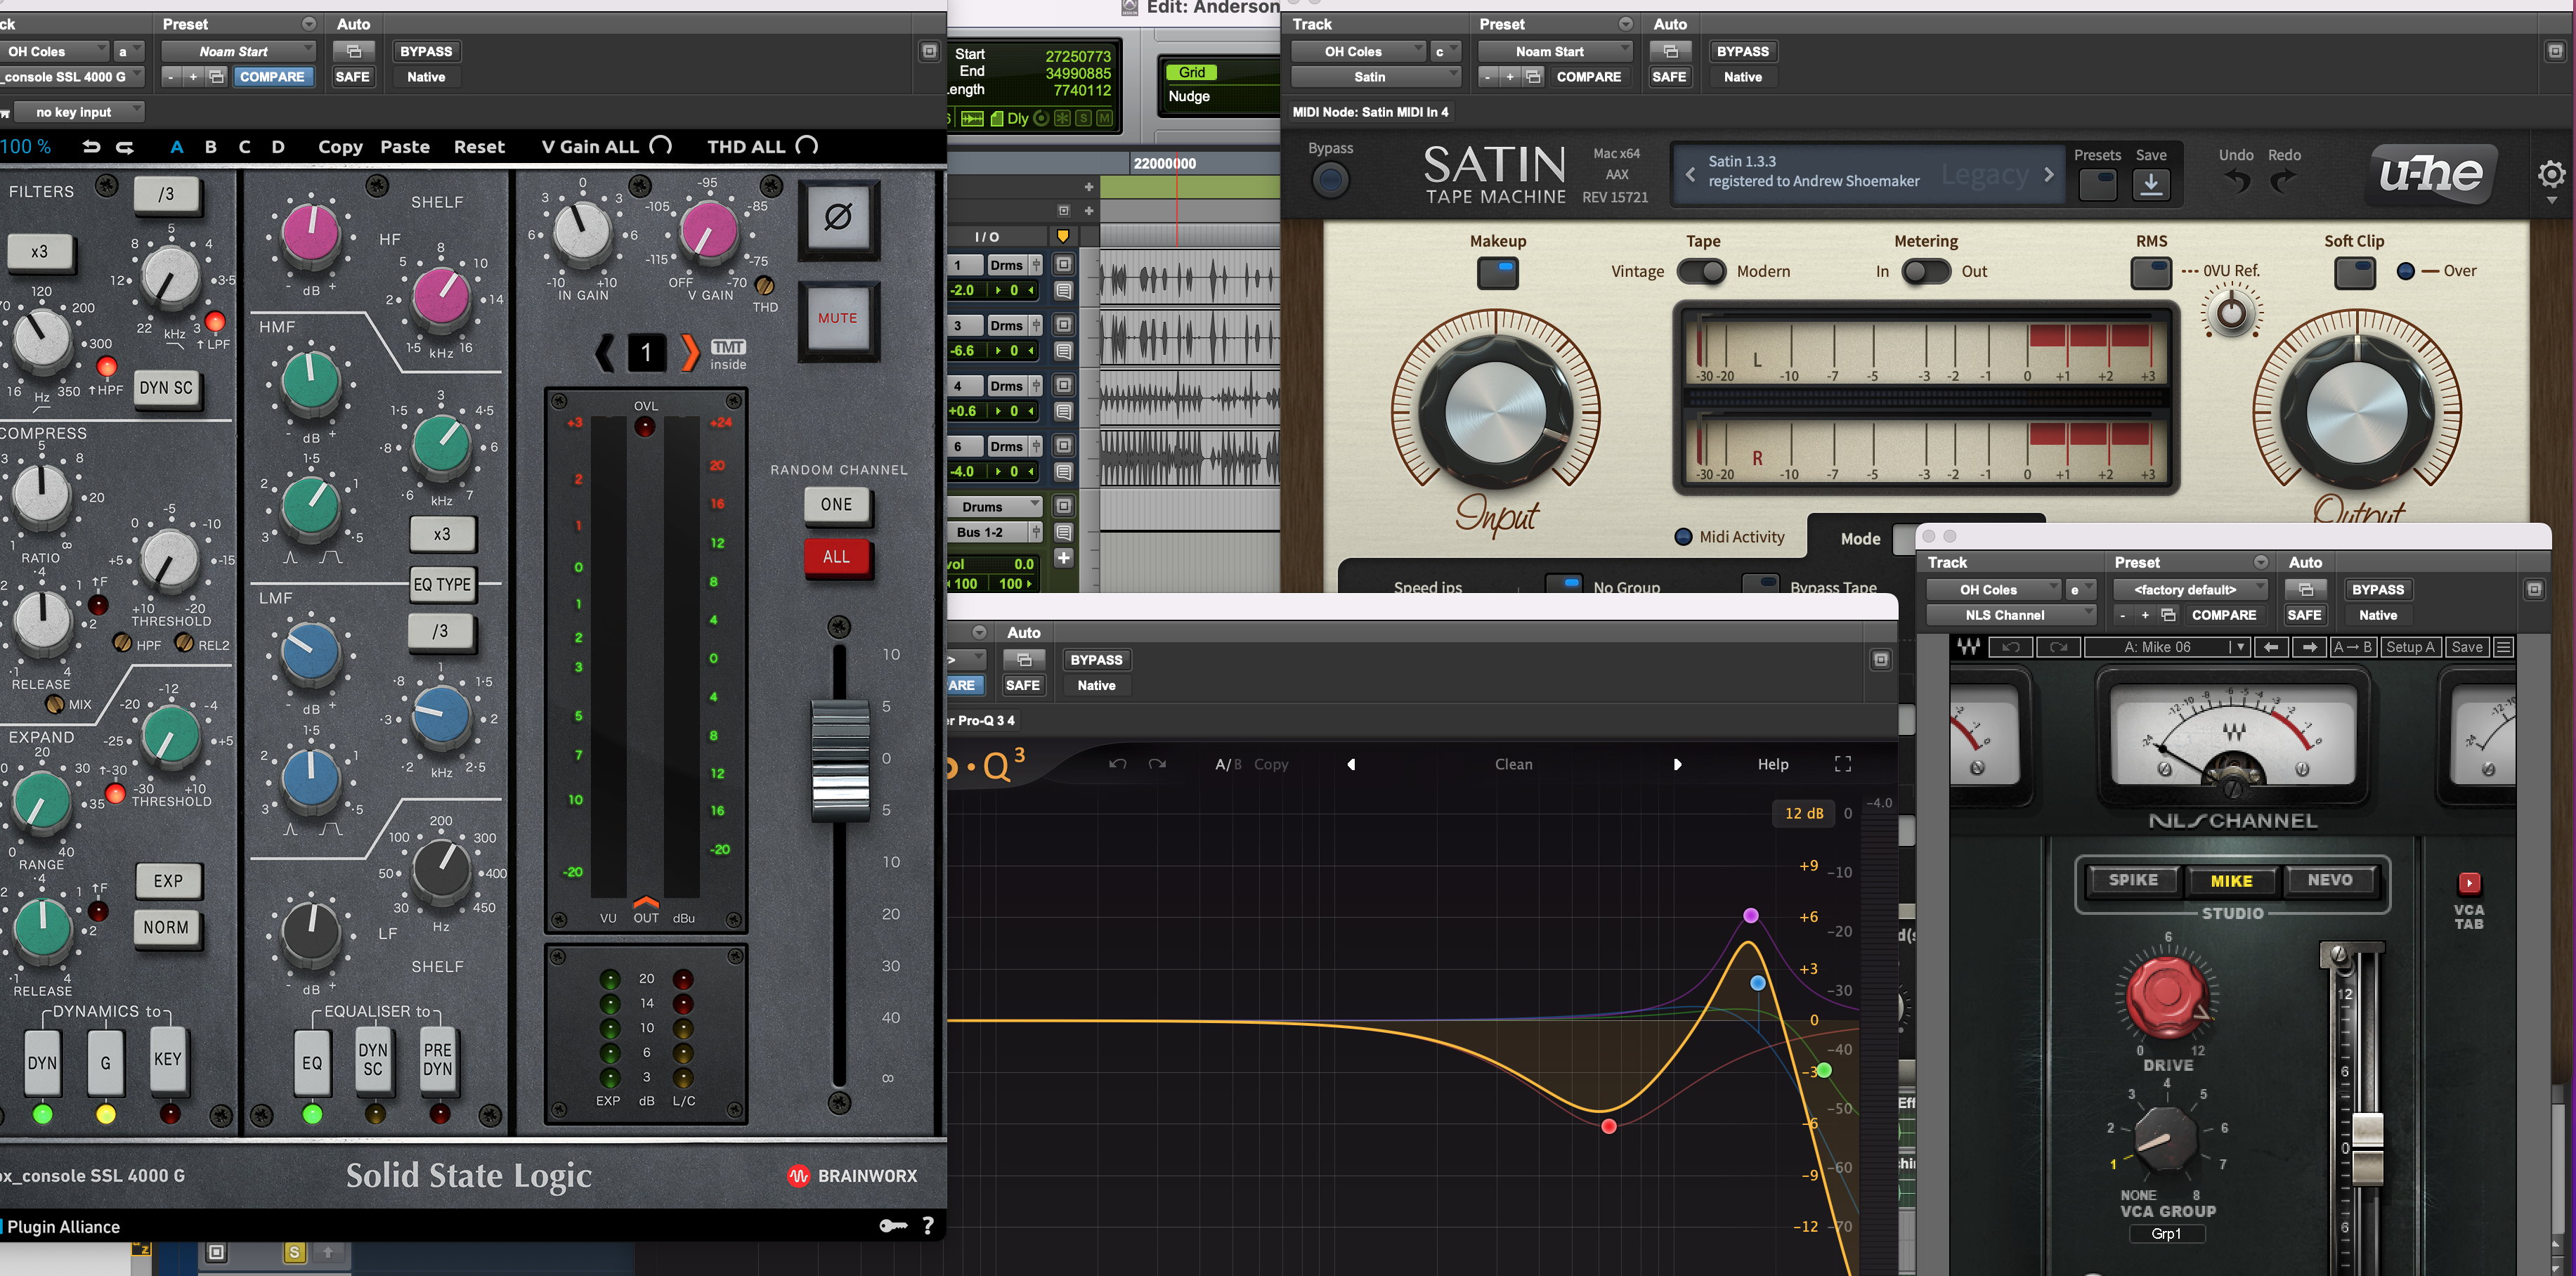Viewport: 2576px width, 1276px height.
Task: Open NLS Channel plugin selector dropdown
Action: coord(2011,616)
